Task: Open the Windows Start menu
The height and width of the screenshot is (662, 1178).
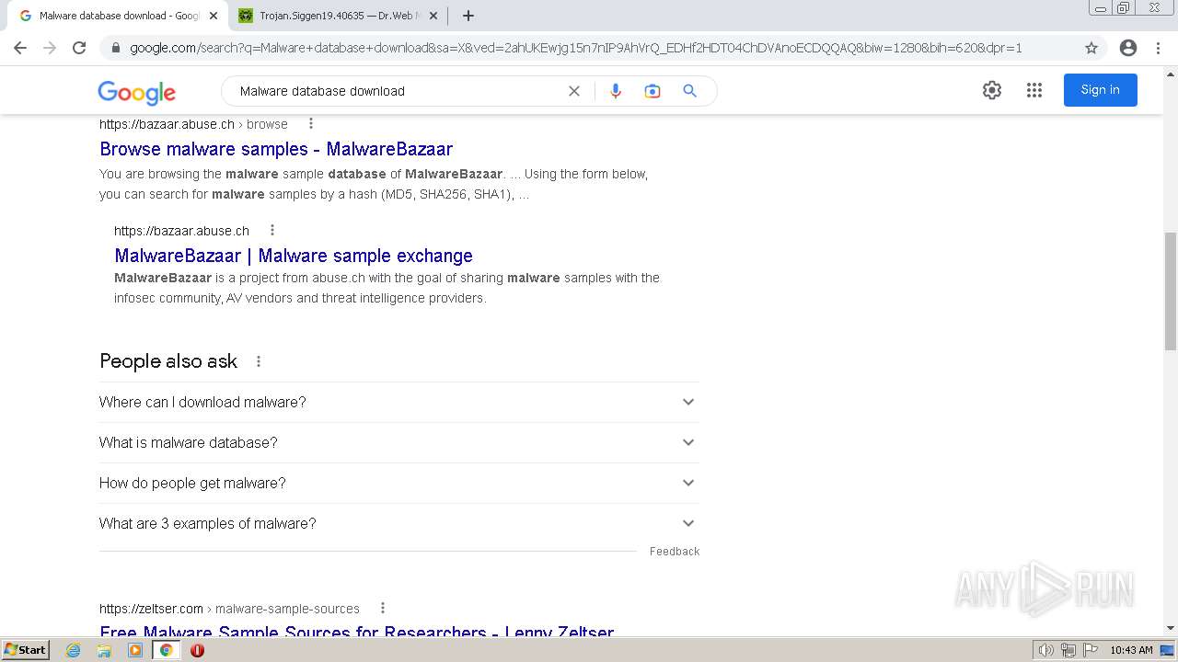Action: (26, 649)
